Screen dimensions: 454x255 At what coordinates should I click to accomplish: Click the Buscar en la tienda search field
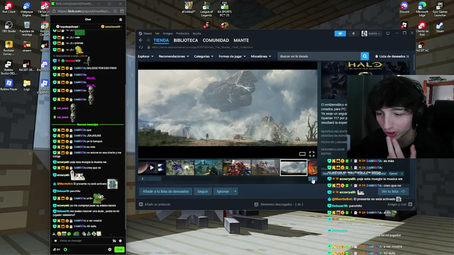pos(319,56)
